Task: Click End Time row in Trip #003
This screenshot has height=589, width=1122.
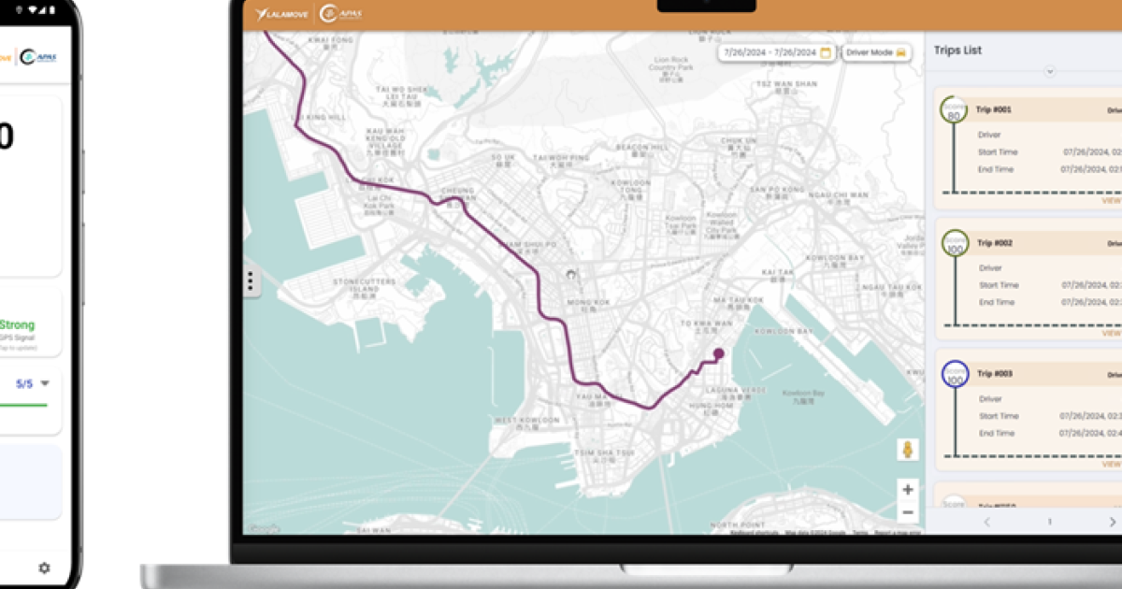Action: coord(1050,434)
